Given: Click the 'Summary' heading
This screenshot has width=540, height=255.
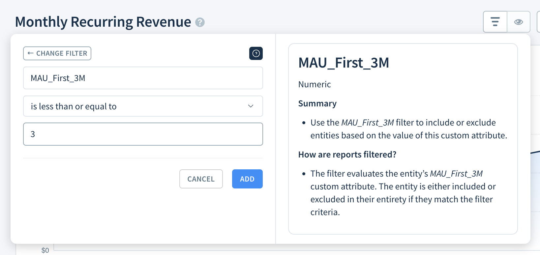Looking at the screenshot, I should (317, 103).
